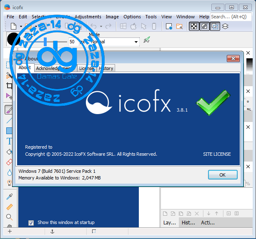Image resolution: width=256 pixels, height=239 pixels.
Task: Click the Search (Alt+Q) box
Action: point(231,17)
